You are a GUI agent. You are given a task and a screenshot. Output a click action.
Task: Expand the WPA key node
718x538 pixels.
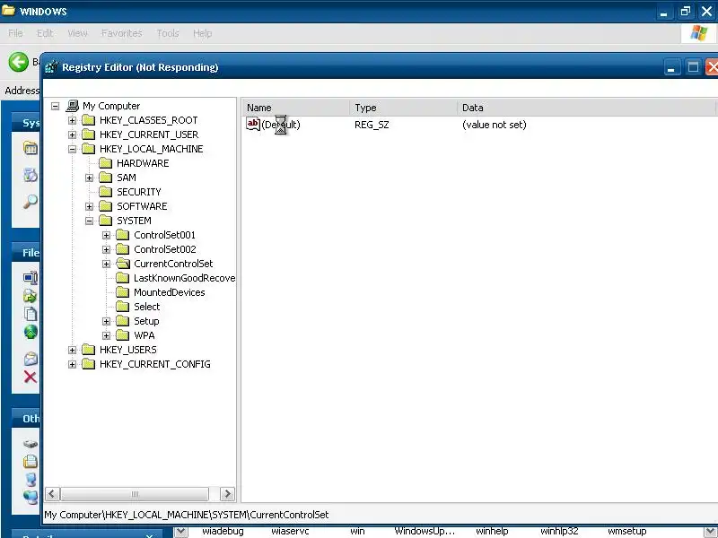(106, 335)
